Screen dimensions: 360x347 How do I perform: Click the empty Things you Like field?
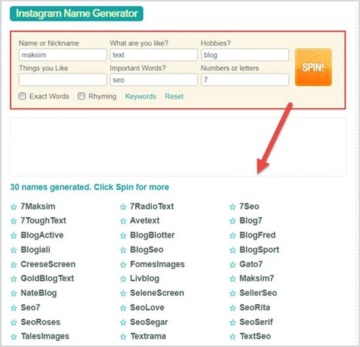63,79
